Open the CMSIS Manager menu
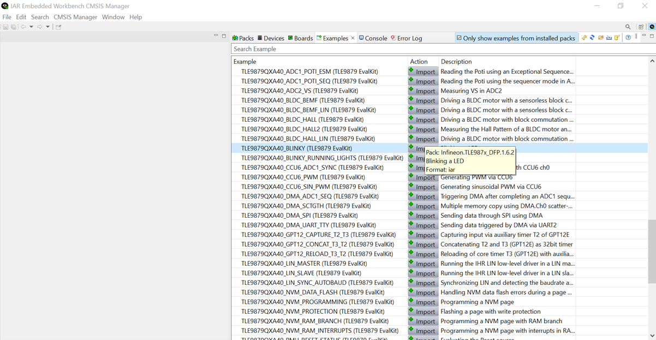 pyautogui.click(x=75, y=17)
